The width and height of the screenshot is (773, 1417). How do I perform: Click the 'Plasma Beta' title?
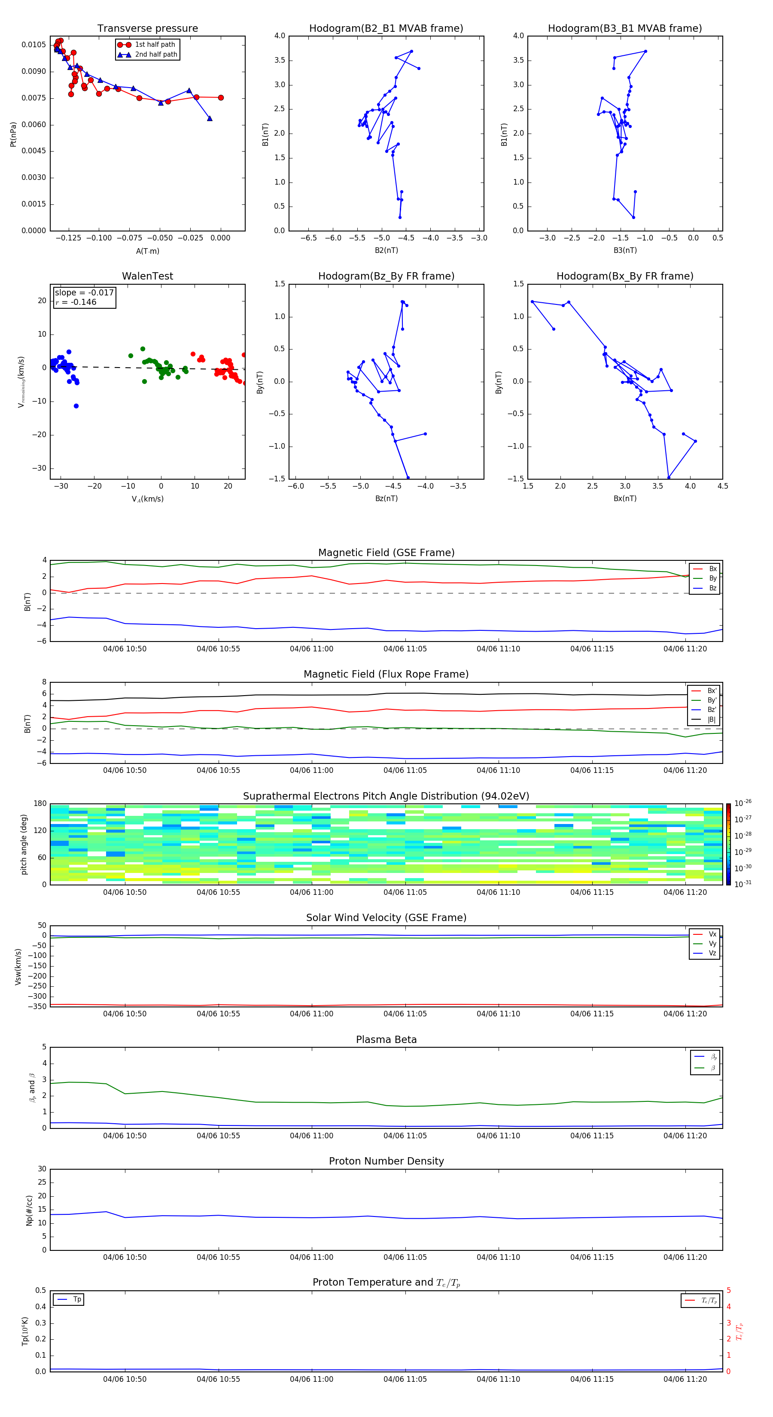coord(386,1040)
